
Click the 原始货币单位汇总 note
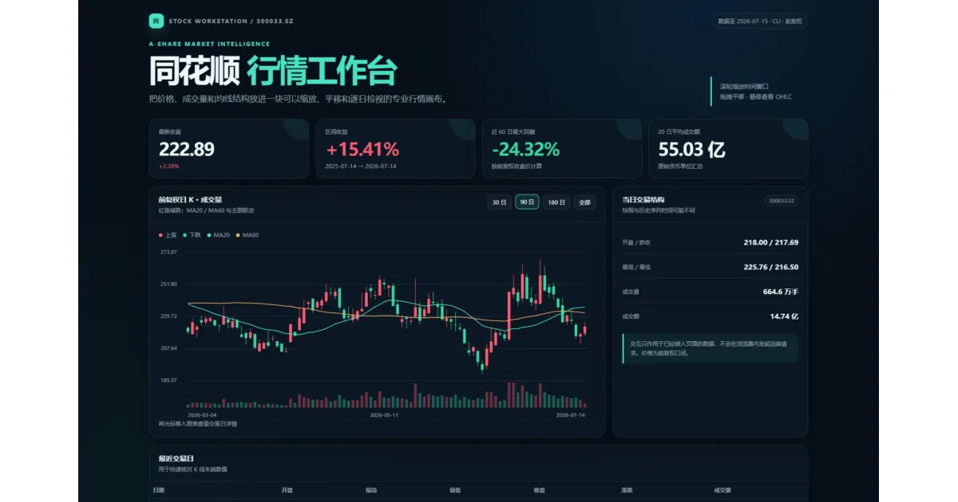click(680, 167)
